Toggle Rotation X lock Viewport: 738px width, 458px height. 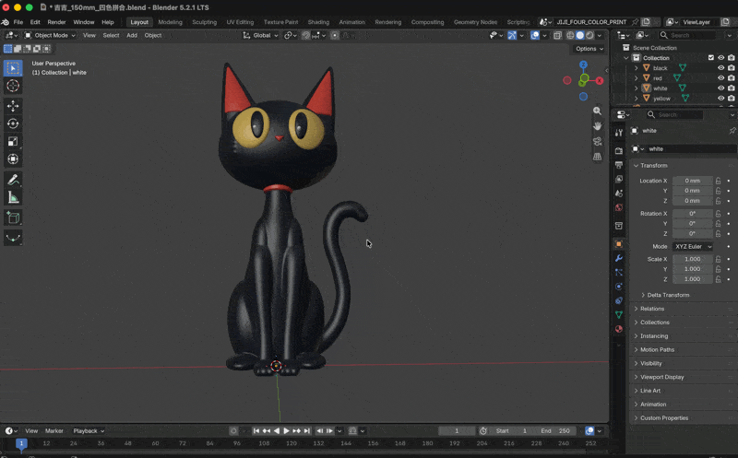coord(719,214)
